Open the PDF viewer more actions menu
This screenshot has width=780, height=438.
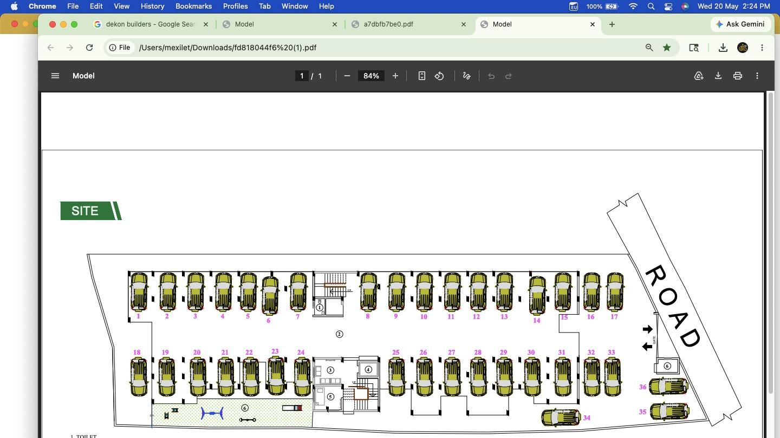pyautogui.click(x=757, y=76)
